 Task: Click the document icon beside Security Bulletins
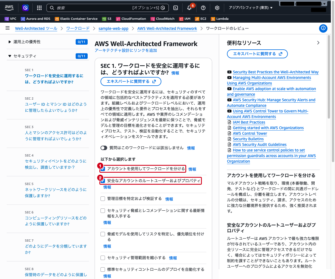tap(229, 139)
